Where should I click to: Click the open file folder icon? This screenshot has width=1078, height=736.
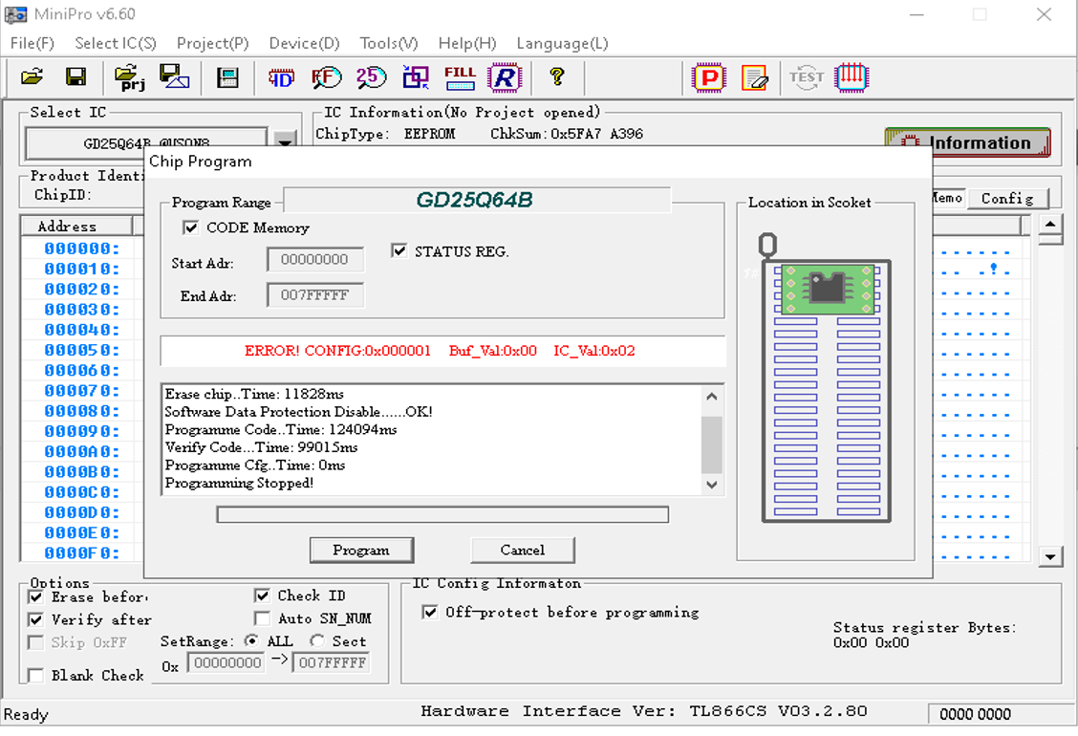tap(32, 77)
